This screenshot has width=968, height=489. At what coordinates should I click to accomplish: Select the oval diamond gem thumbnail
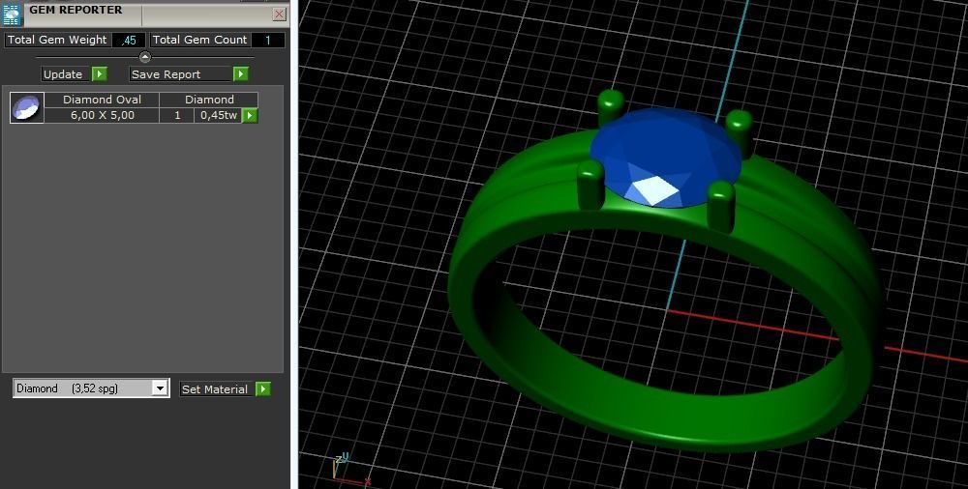pos(27,108)
